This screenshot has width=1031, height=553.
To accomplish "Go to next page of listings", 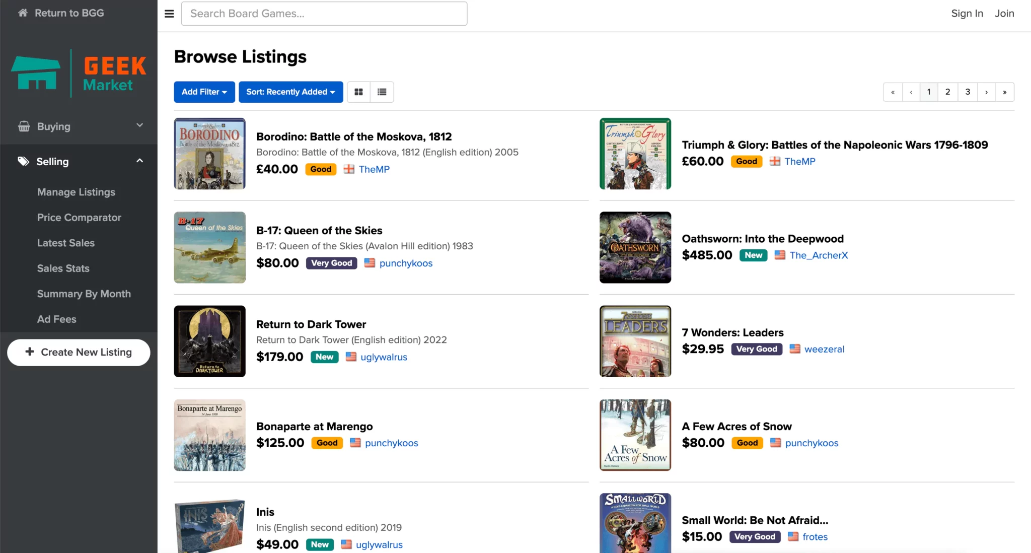I will point(986,92).
